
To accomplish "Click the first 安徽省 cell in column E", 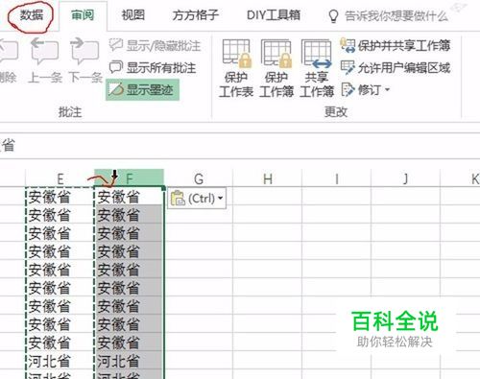I will (x=60, y=197).
